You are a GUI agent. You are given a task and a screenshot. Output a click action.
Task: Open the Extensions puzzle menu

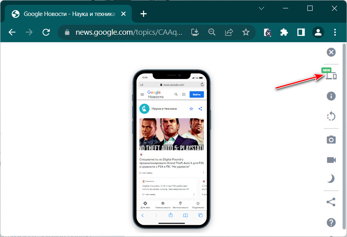pos(284,32)
